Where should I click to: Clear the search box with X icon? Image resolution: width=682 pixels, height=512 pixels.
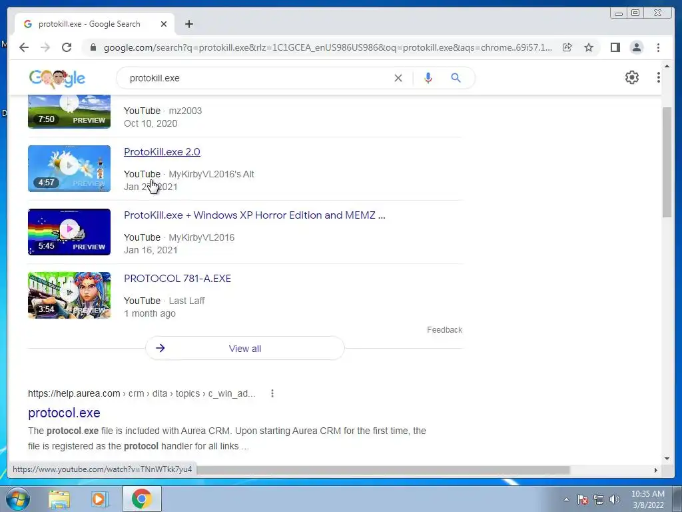pyautogui.click(x=398, y=78)
